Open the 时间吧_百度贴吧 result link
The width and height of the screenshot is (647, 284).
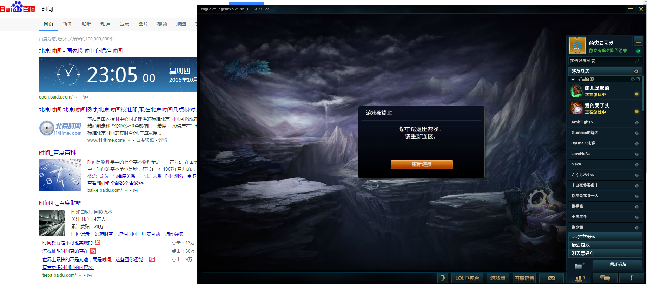60,203
